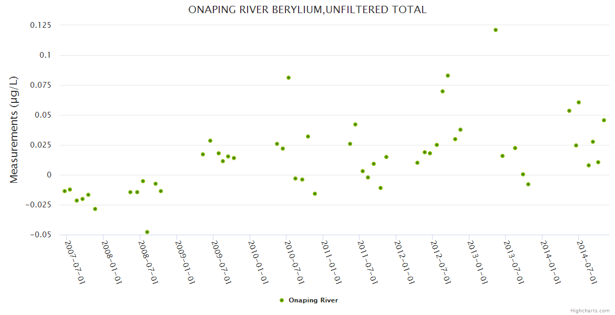Click the highest data point near 0.12
Screen dimensions: 615x315
click(496, 30)
